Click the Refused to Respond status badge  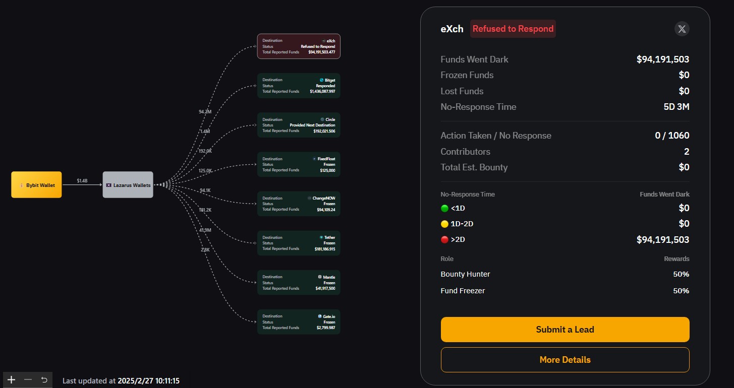tap(513, 29)
